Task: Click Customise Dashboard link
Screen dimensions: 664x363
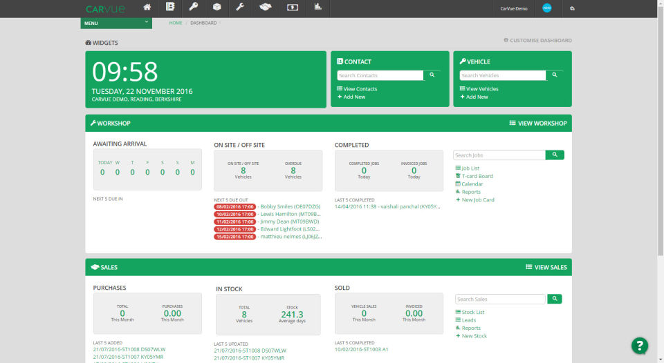Action: (x=537, y=41)
